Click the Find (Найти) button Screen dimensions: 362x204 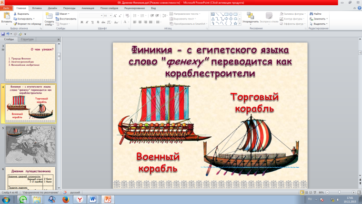318,14
